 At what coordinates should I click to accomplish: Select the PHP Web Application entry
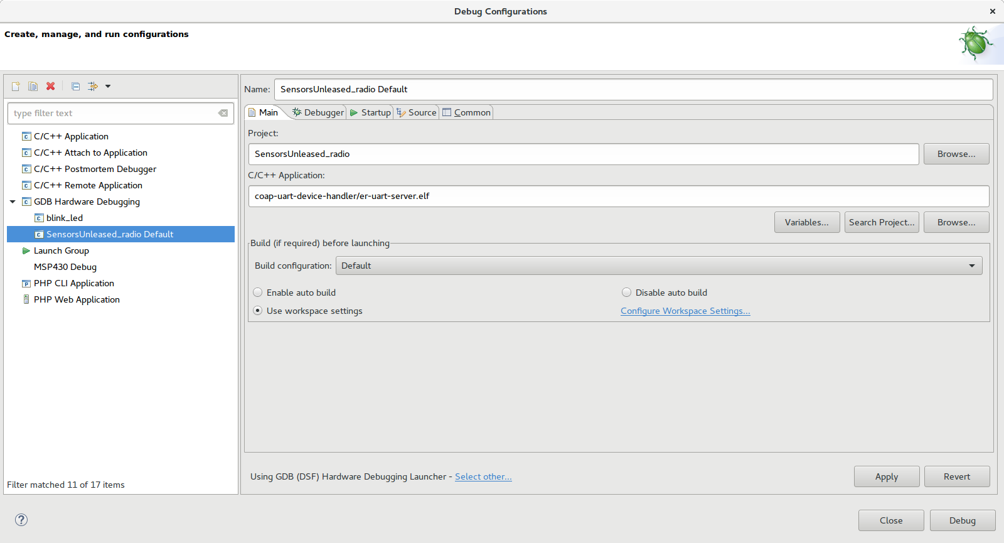pyautogui.click(x=77, y=299)
